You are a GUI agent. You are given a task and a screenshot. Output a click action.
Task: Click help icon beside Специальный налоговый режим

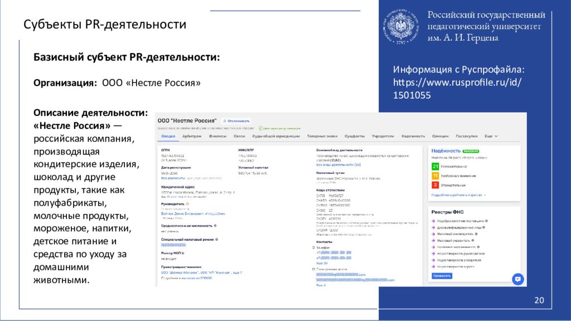click(217, 240)
